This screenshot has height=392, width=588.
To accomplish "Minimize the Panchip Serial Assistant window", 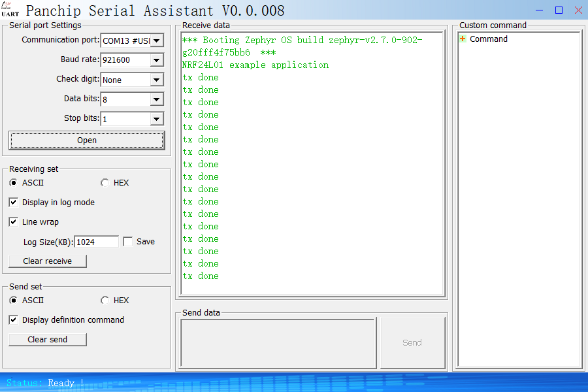I will [x=539, y=10].
